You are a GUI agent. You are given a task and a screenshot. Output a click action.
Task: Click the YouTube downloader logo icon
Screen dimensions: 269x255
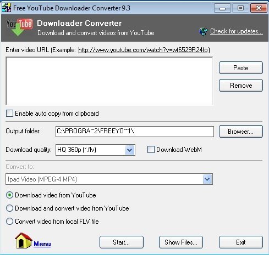click(19, 27)
